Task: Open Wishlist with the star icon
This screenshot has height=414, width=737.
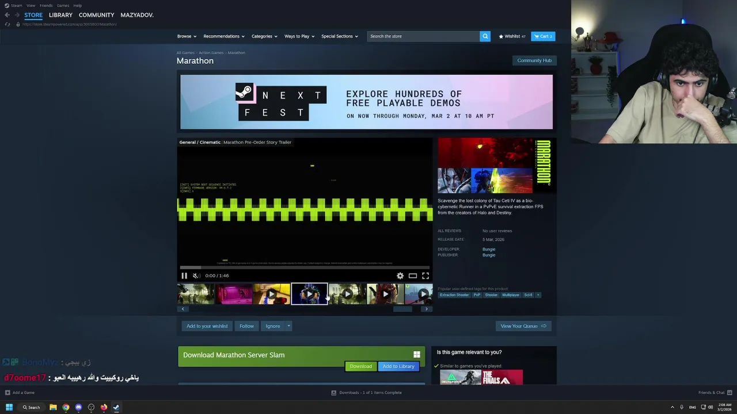Action: coord(512,36)
